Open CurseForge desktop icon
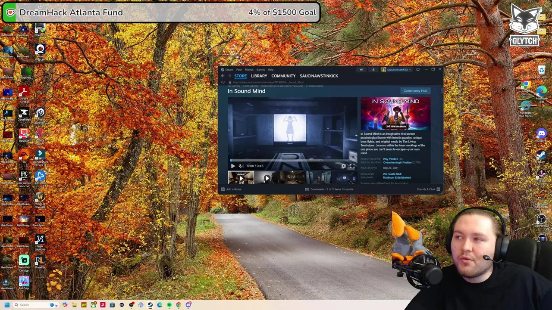 click(x=24, y=114)
